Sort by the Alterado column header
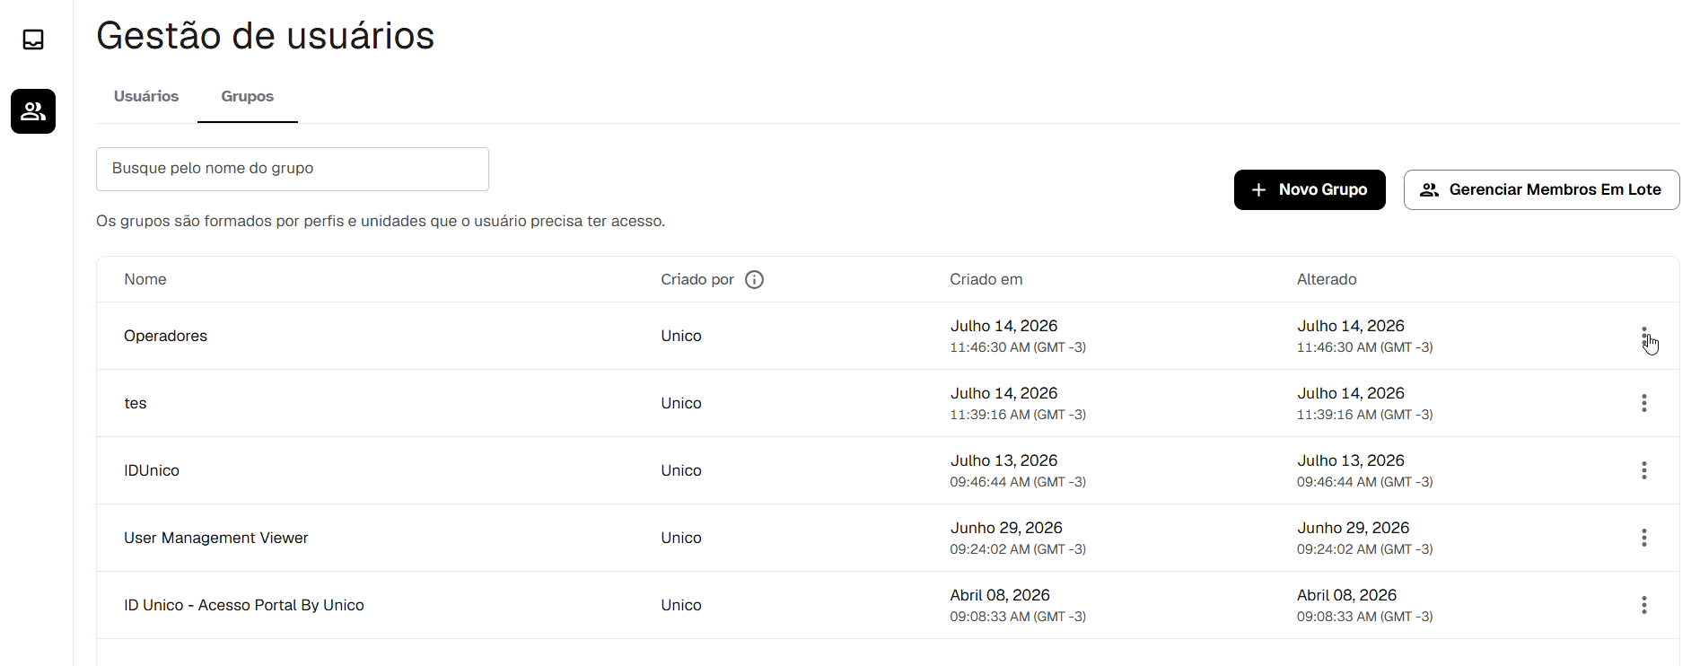1700x666 pixels. [1327, 279]
